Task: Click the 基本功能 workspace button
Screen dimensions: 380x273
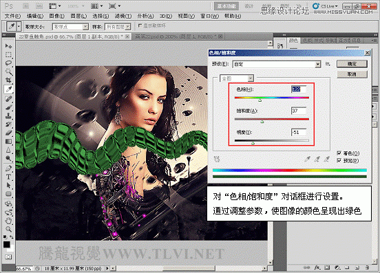Action: point(226,6)
